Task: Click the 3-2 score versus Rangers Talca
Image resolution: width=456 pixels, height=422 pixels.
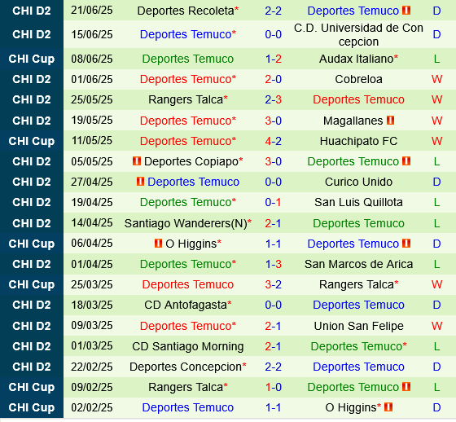Action: [x=273, y=284]
